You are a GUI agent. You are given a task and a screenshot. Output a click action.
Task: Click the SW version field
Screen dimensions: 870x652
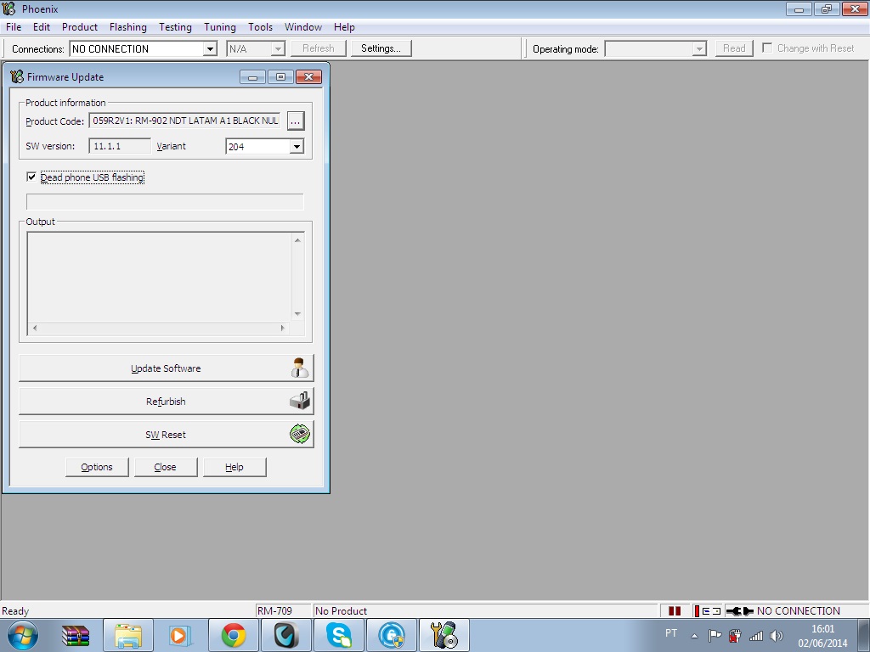tap(120, 146)
